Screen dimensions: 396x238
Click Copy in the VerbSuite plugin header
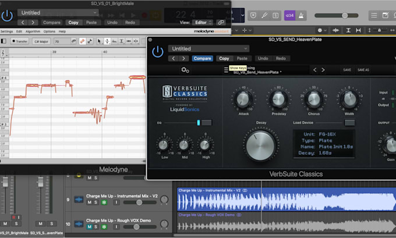(224, 58)
